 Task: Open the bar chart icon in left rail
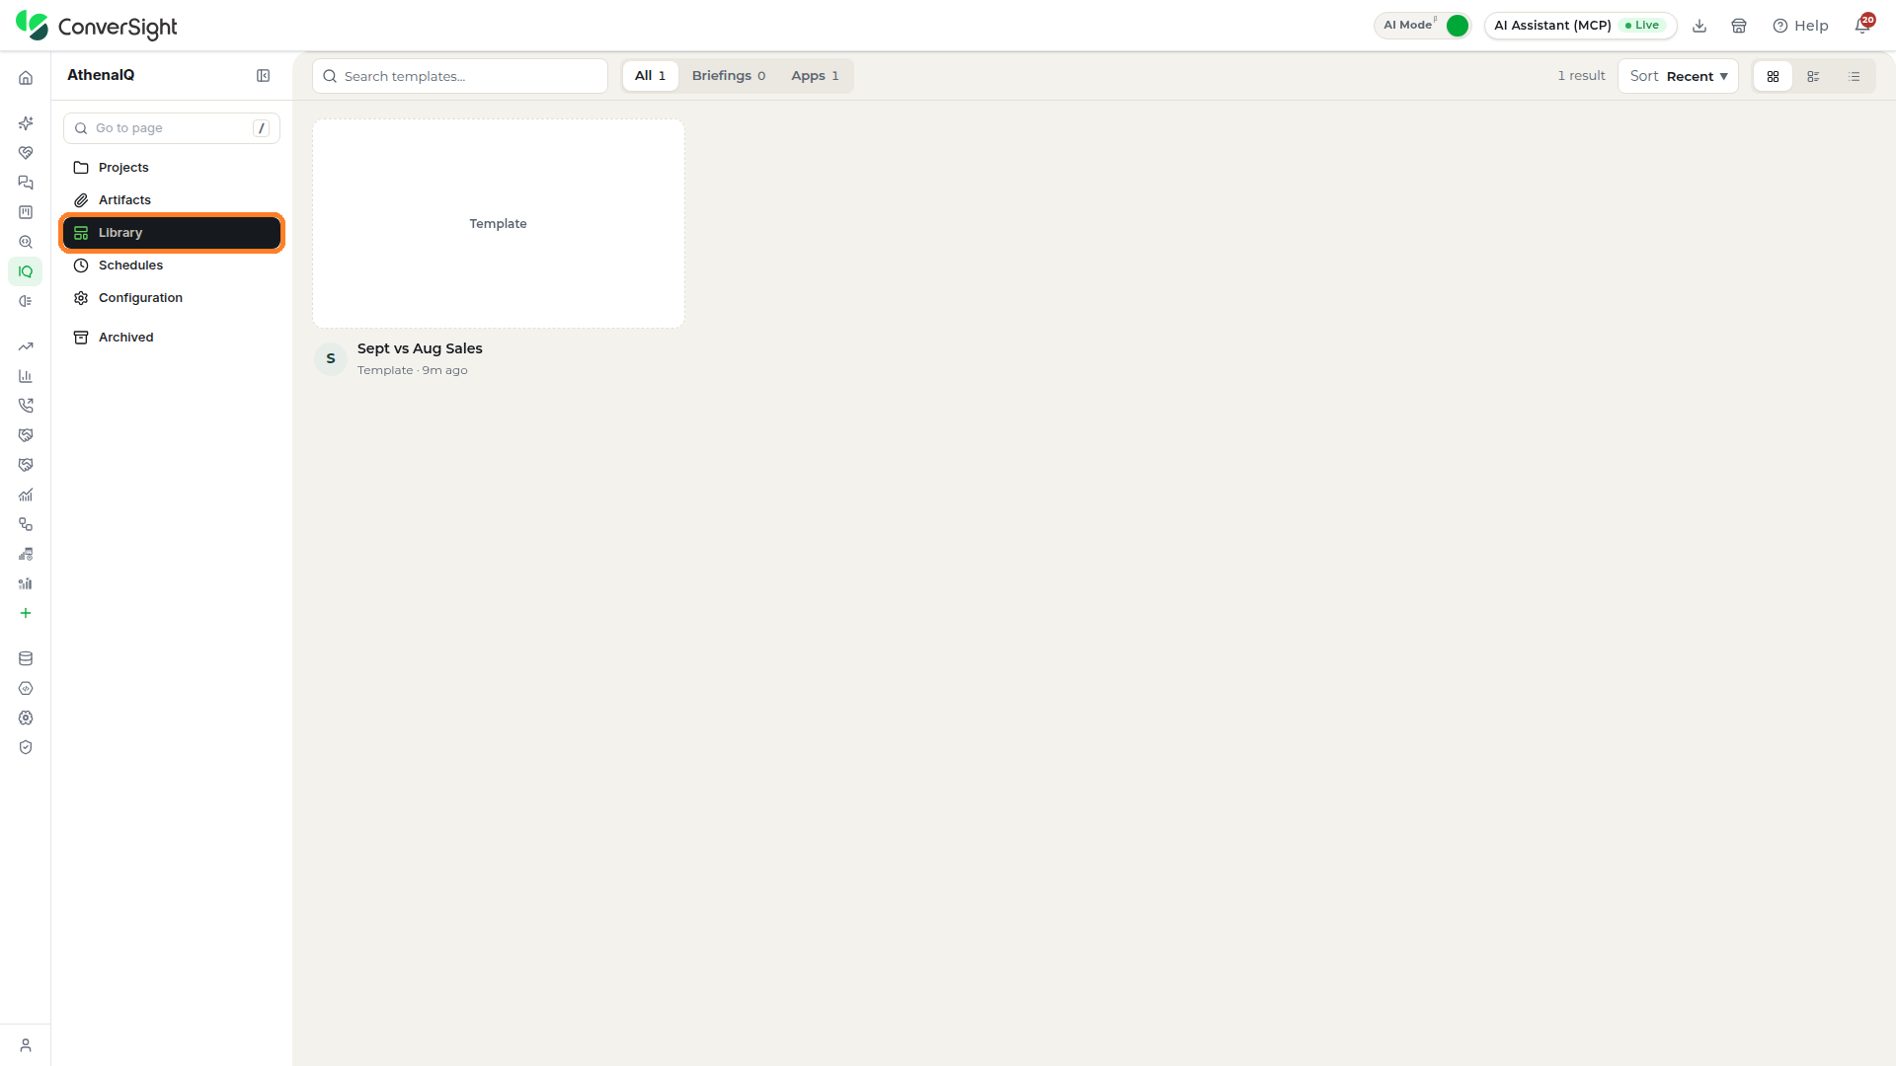click(26, 376)
